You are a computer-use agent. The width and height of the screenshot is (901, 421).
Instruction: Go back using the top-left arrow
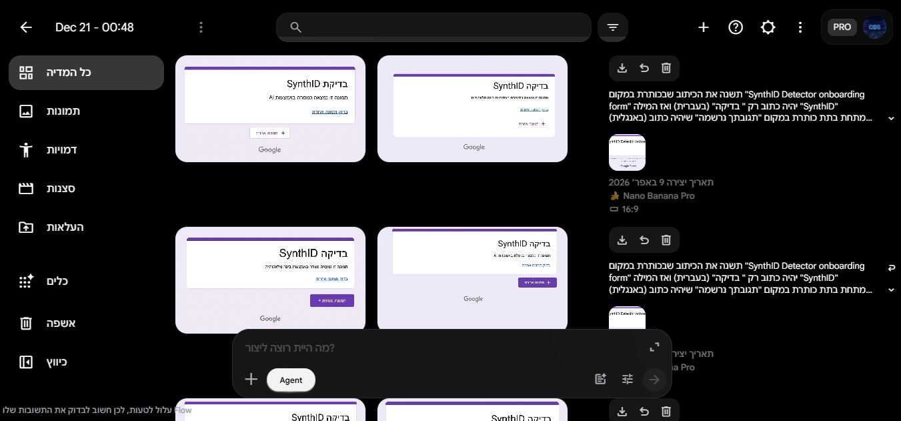(26, 27)
